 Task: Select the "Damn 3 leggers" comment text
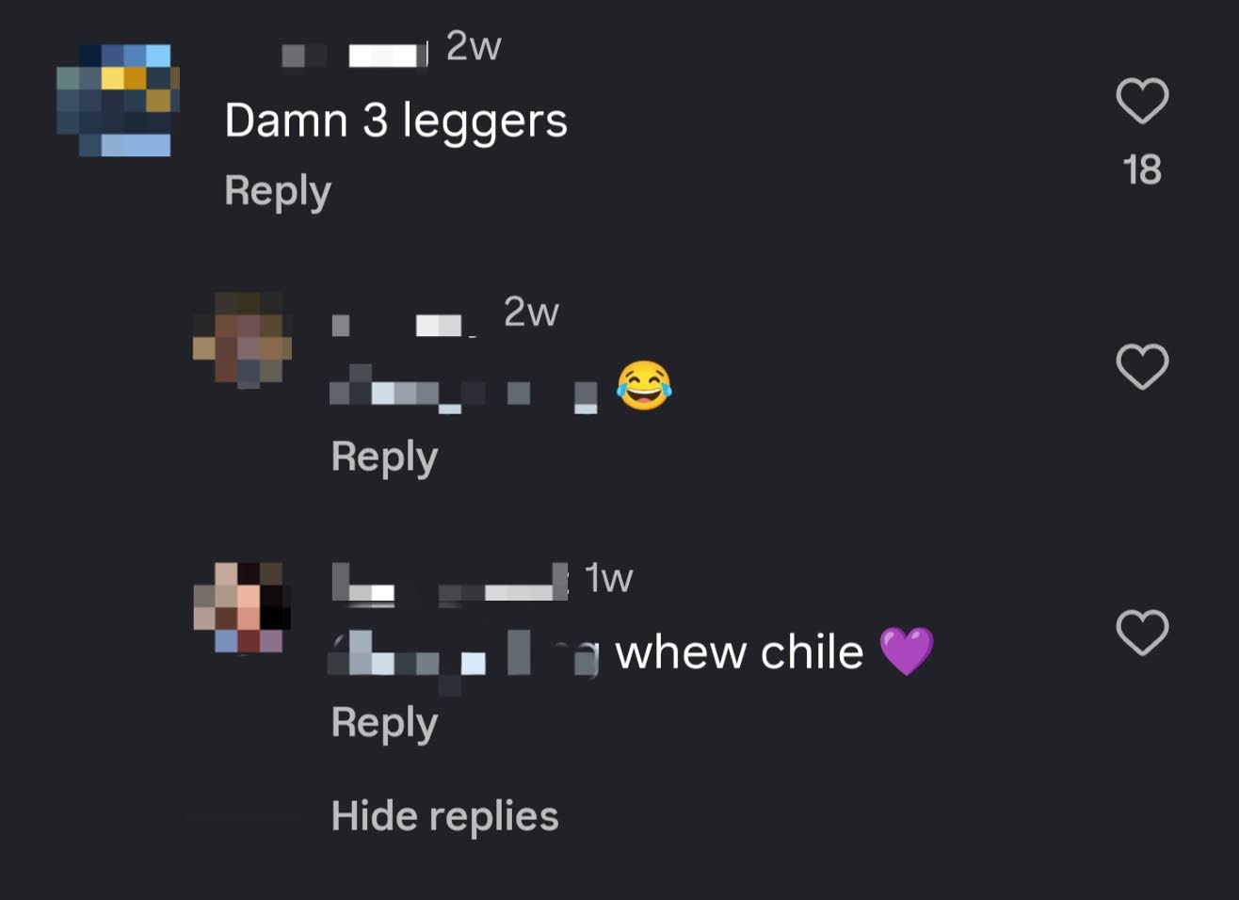pyautogui.click(x=395, y=121)
